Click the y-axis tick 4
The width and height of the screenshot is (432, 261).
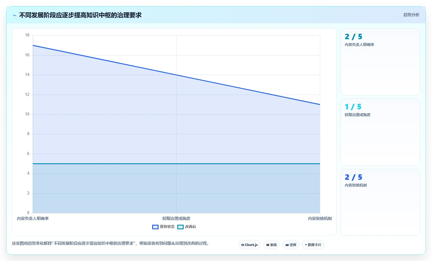[28, 173]
